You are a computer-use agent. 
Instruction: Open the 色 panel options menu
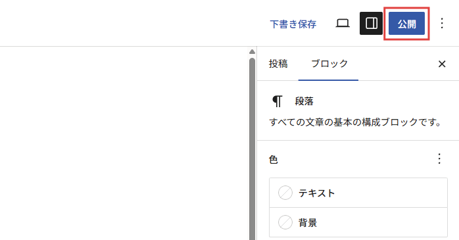tap(439, 158)
